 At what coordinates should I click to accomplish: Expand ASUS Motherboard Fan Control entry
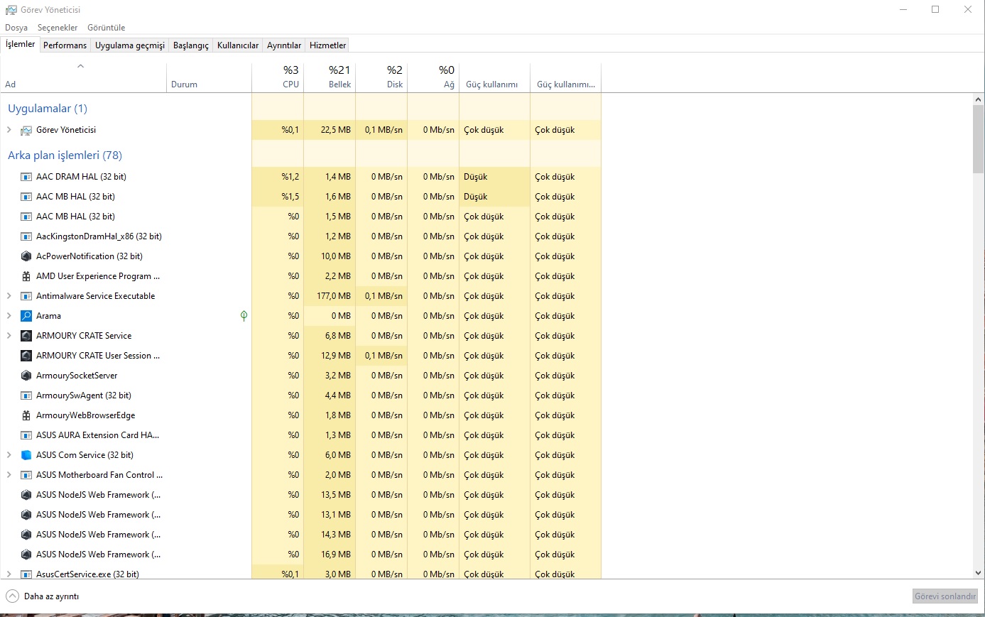9,475
